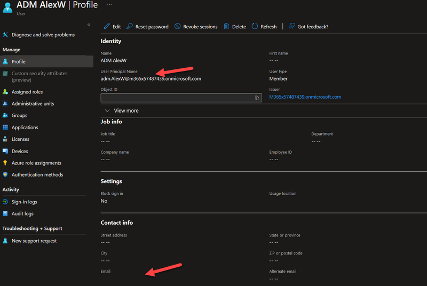The width and height of the screenshot is (427, 286).
Task: Select the Profile menu label
Action: [19, 61]
